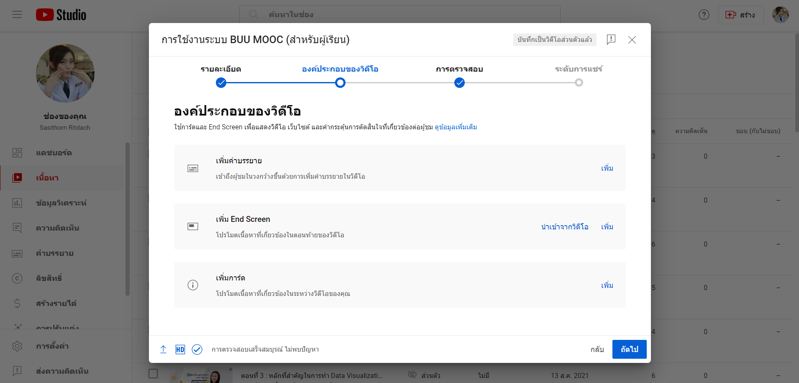Open the help question mark icon
The height and width of the screenshot is (383, 799).
pyautogui.click(x=704, y=15)
